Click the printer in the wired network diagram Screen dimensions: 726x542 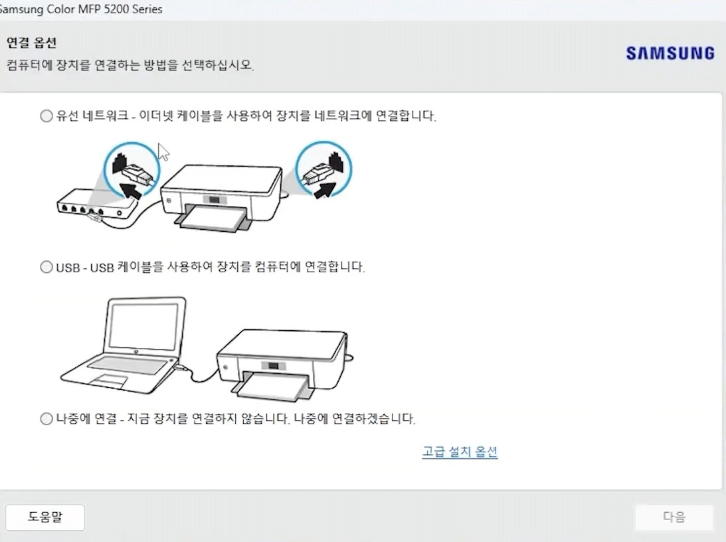221,197
